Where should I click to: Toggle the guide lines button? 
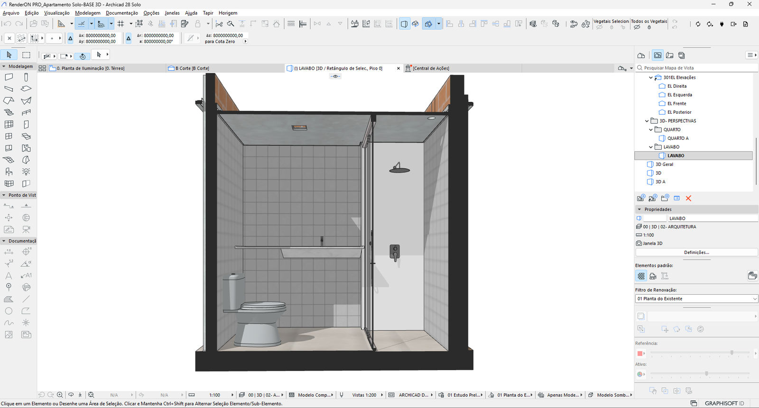tap(82, 24)
